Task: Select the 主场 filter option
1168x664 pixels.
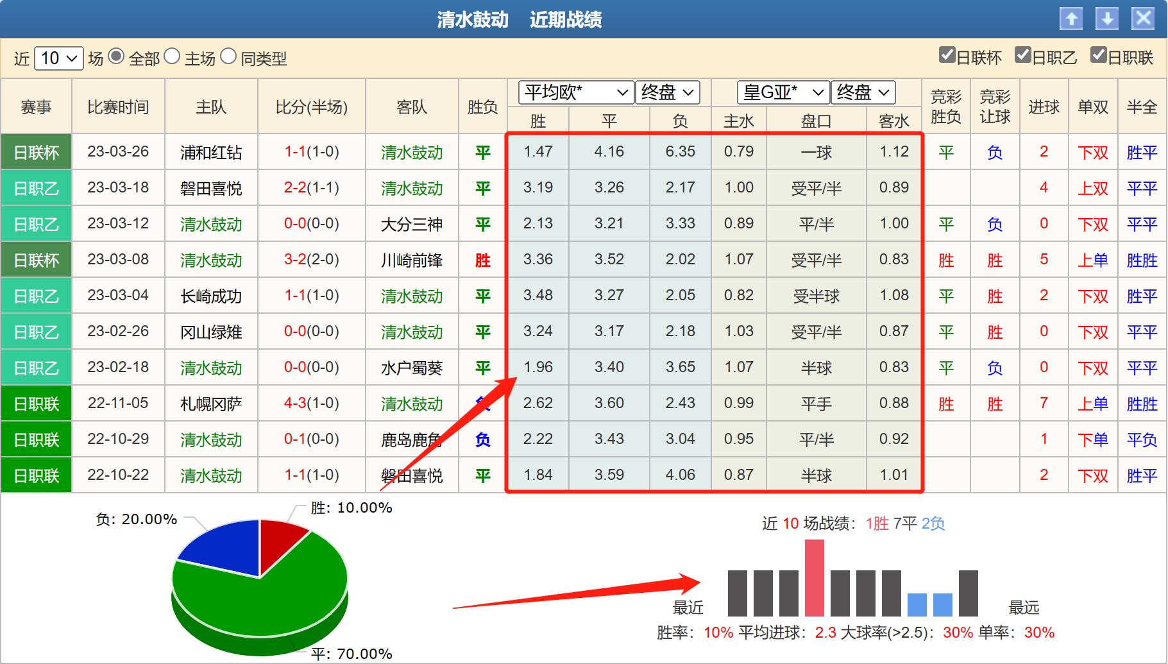Action: (x=171, y=58)
